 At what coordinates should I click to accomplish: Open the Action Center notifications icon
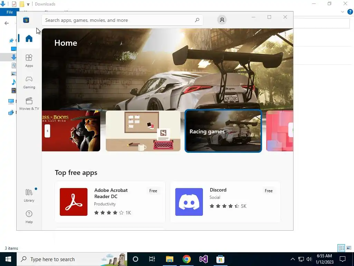343,259
